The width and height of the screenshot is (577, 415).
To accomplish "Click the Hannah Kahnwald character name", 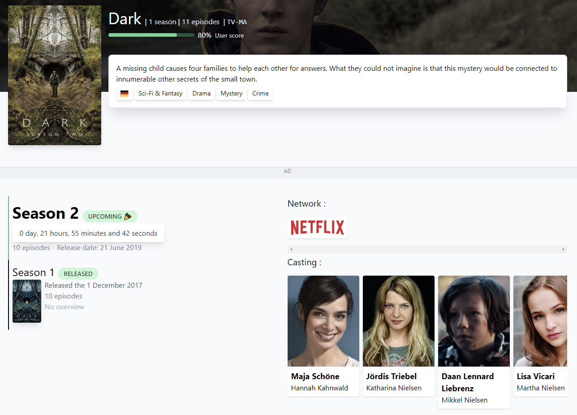I will (x=319, y=388).
